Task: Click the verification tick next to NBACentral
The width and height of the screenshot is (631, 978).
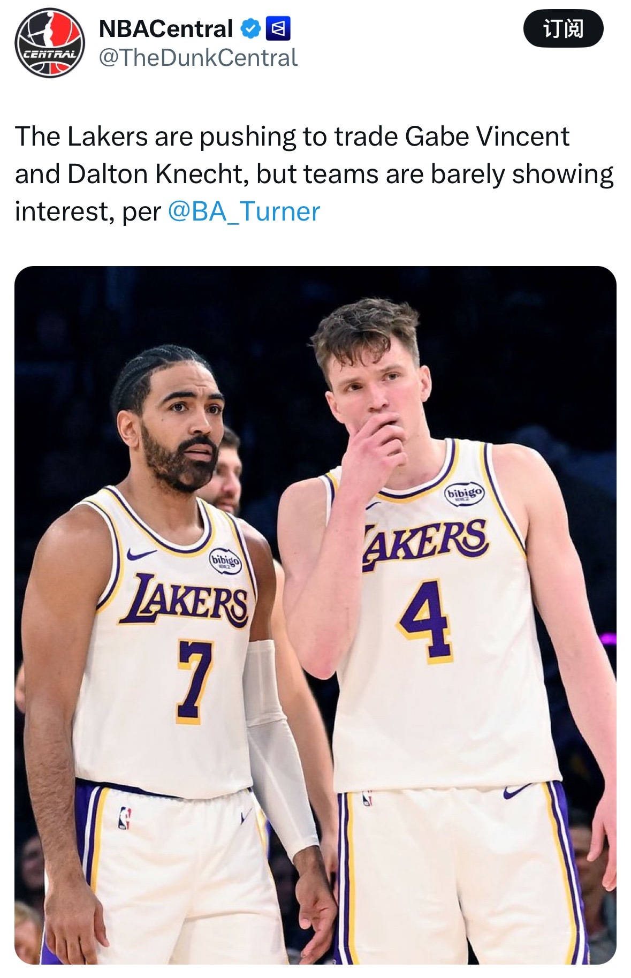Action: (x=249, y=28)
